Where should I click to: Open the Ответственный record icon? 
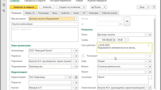150,88
